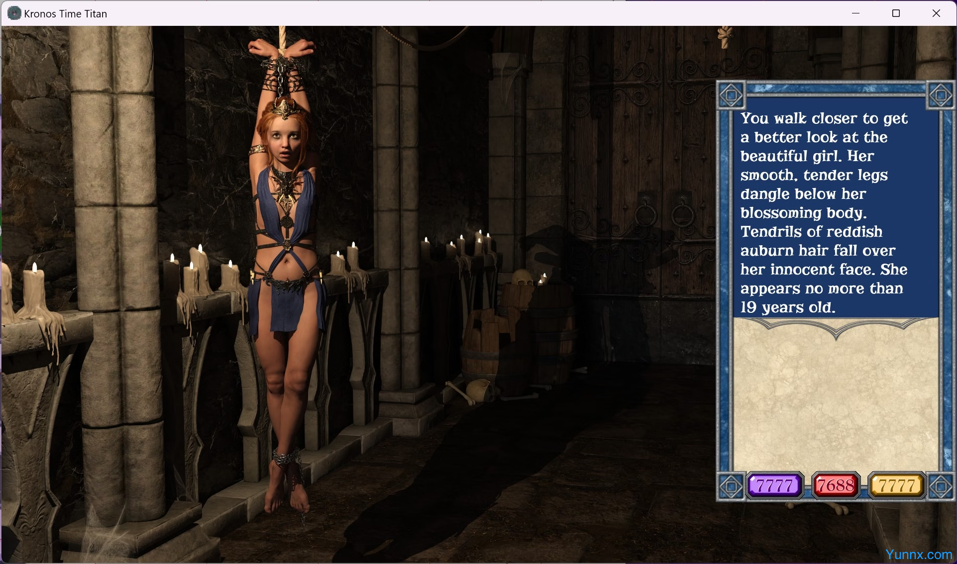Click the top-right corner ornament of panel
The width and height of the screenshot is (957, 564).
pyautogui.click(x=941, y=95)
